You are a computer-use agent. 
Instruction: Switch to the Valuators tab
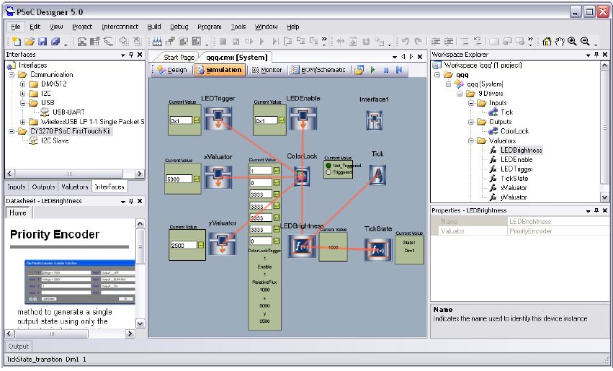[75, 187]
